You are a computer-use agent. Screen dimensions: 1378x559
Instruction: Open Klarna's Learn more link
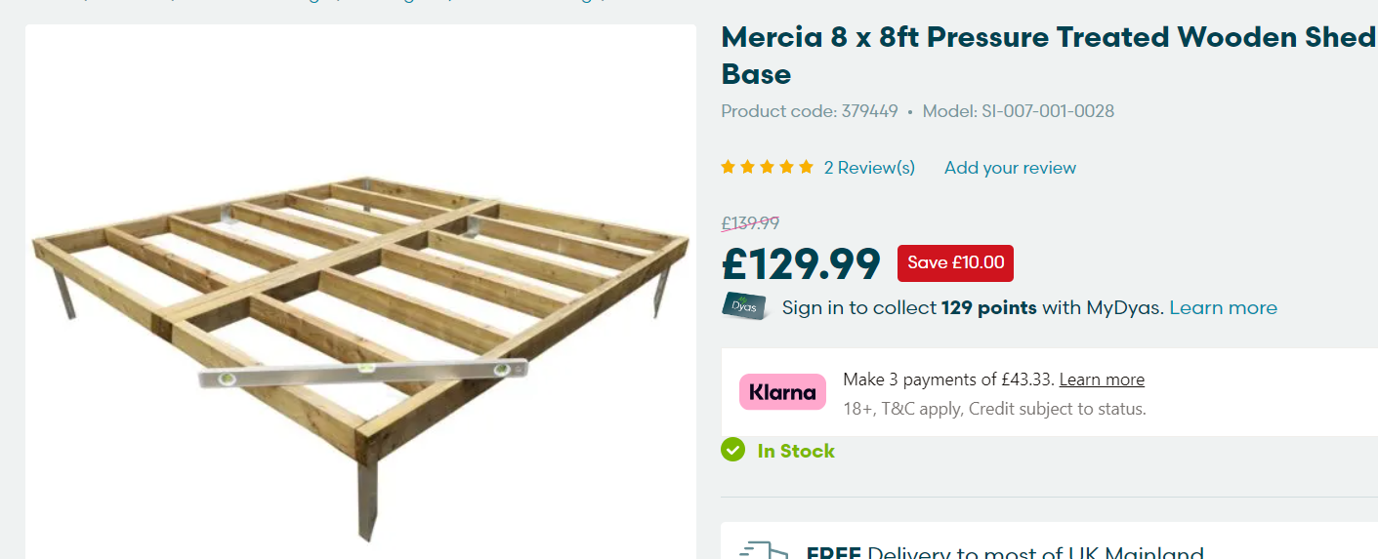point(1102,379)
